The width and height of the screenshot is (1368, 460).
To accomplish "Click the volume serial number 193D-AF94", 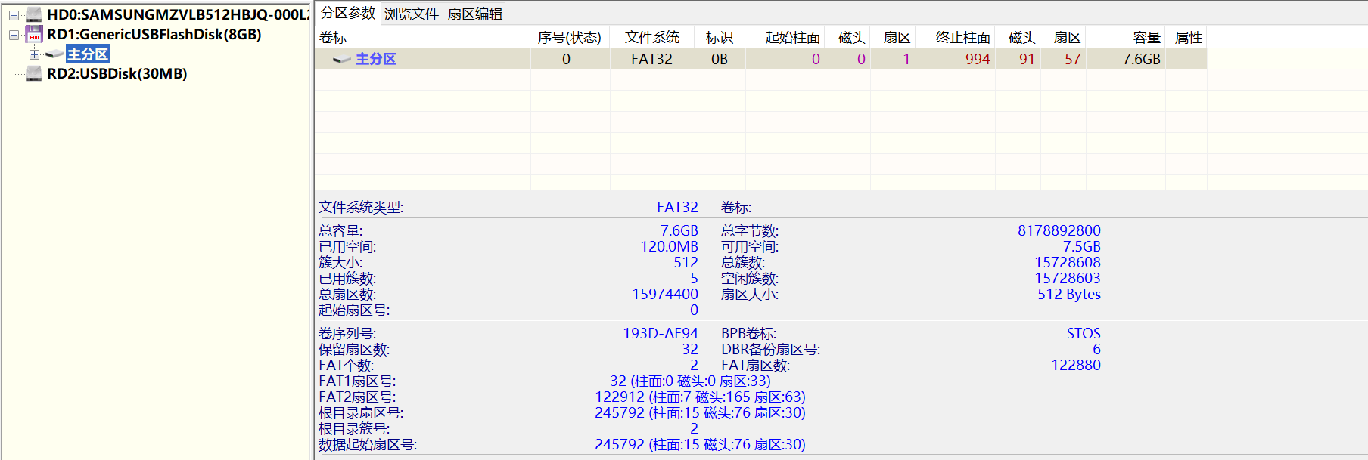I will [661, 333].
